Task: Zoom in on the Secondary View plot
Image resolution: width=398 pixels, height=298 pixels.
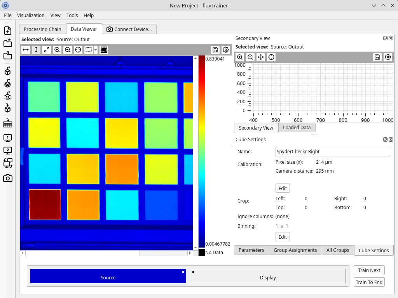Action: (240, 57)
